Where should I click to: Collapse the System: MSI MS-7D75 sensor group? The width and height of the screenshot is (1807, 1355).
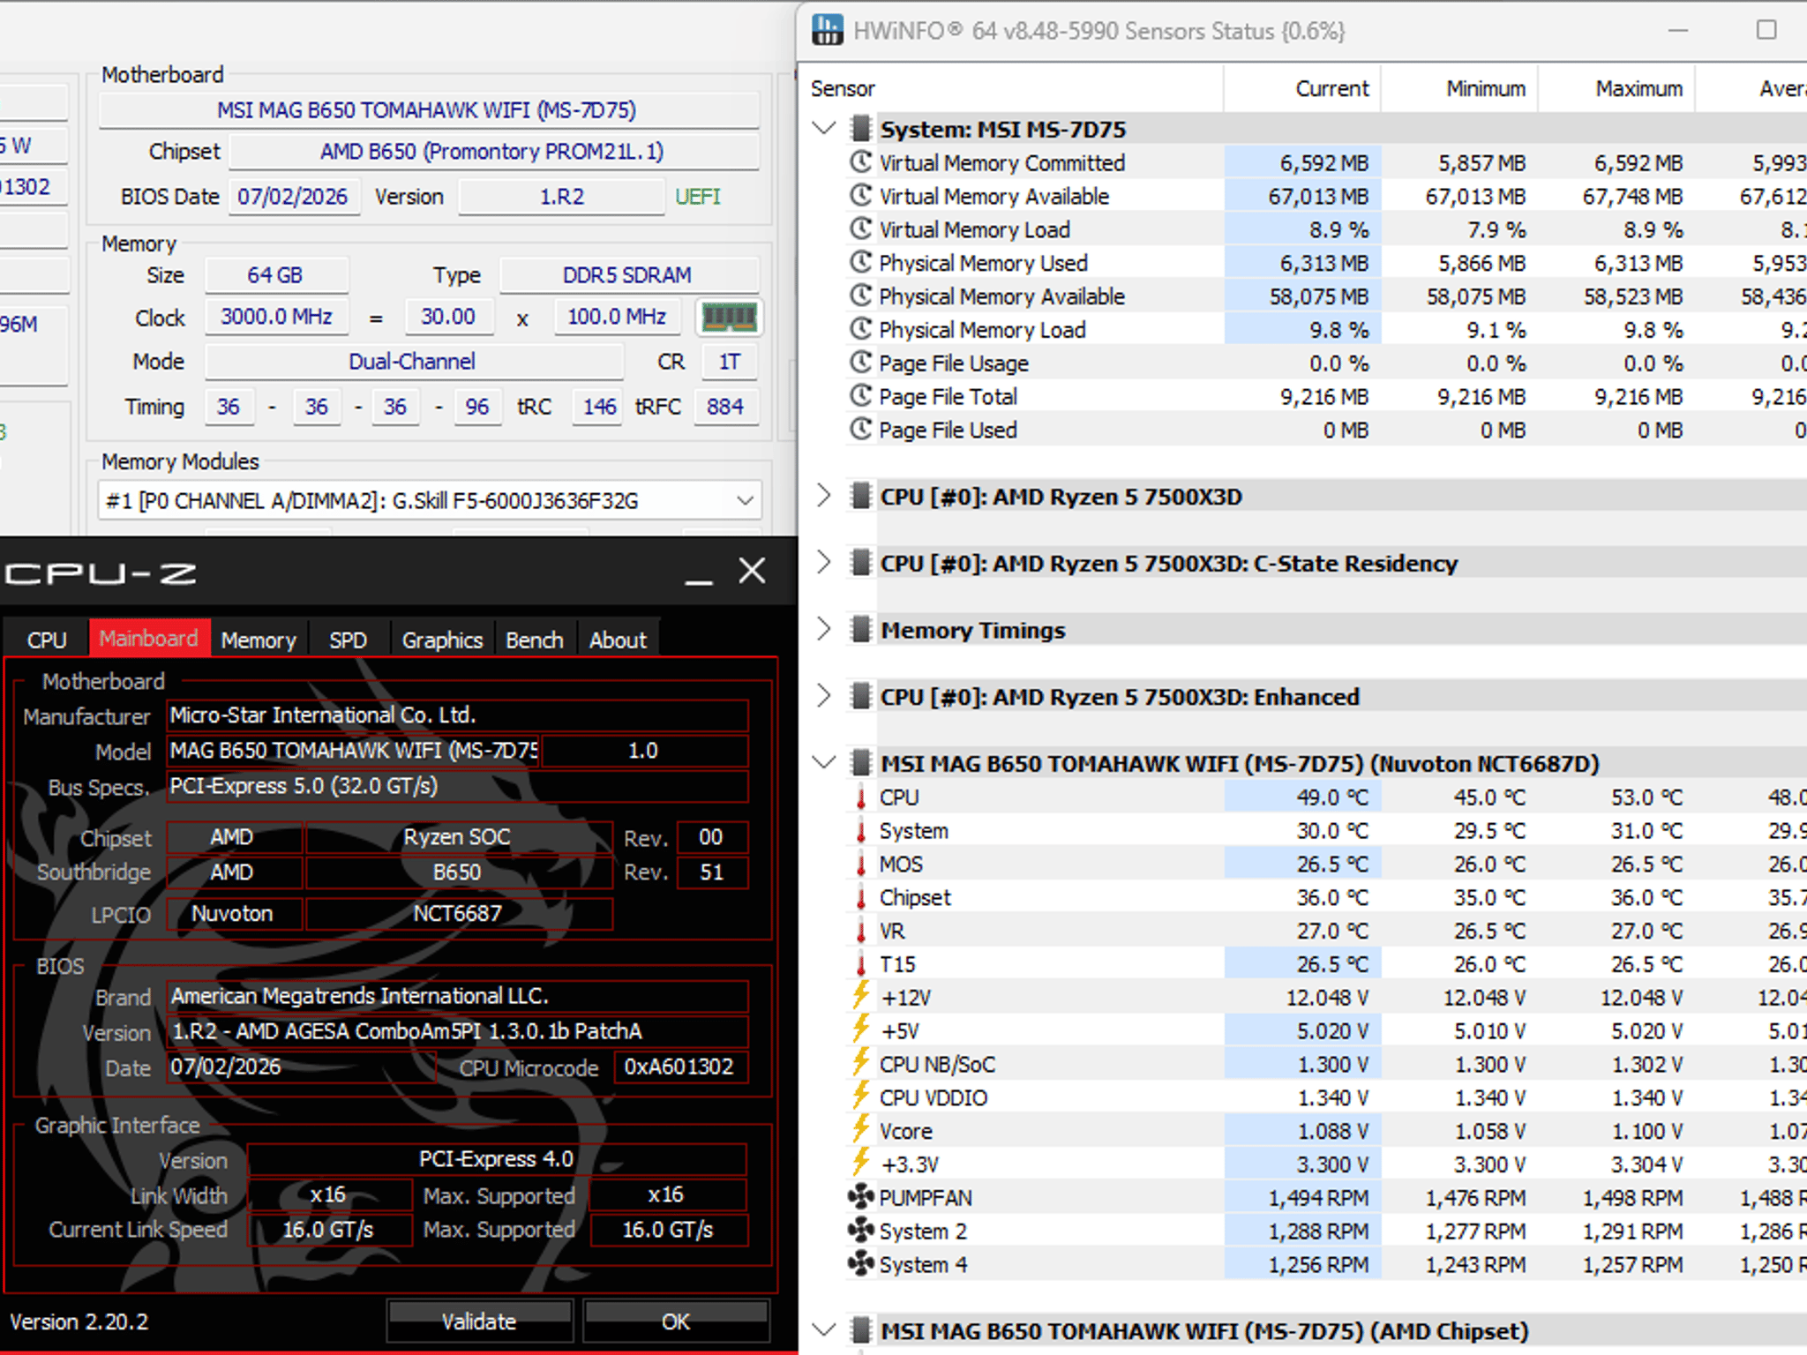pos(824,129)
